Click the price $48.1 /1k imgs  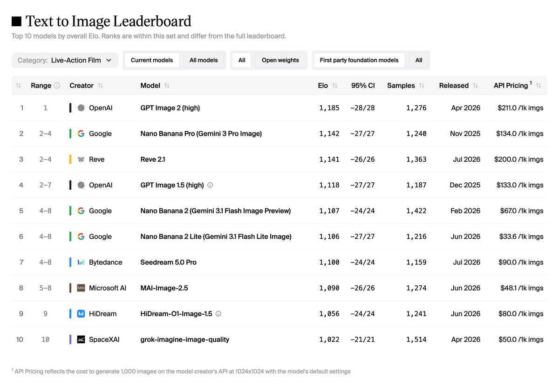pos(522,288)
